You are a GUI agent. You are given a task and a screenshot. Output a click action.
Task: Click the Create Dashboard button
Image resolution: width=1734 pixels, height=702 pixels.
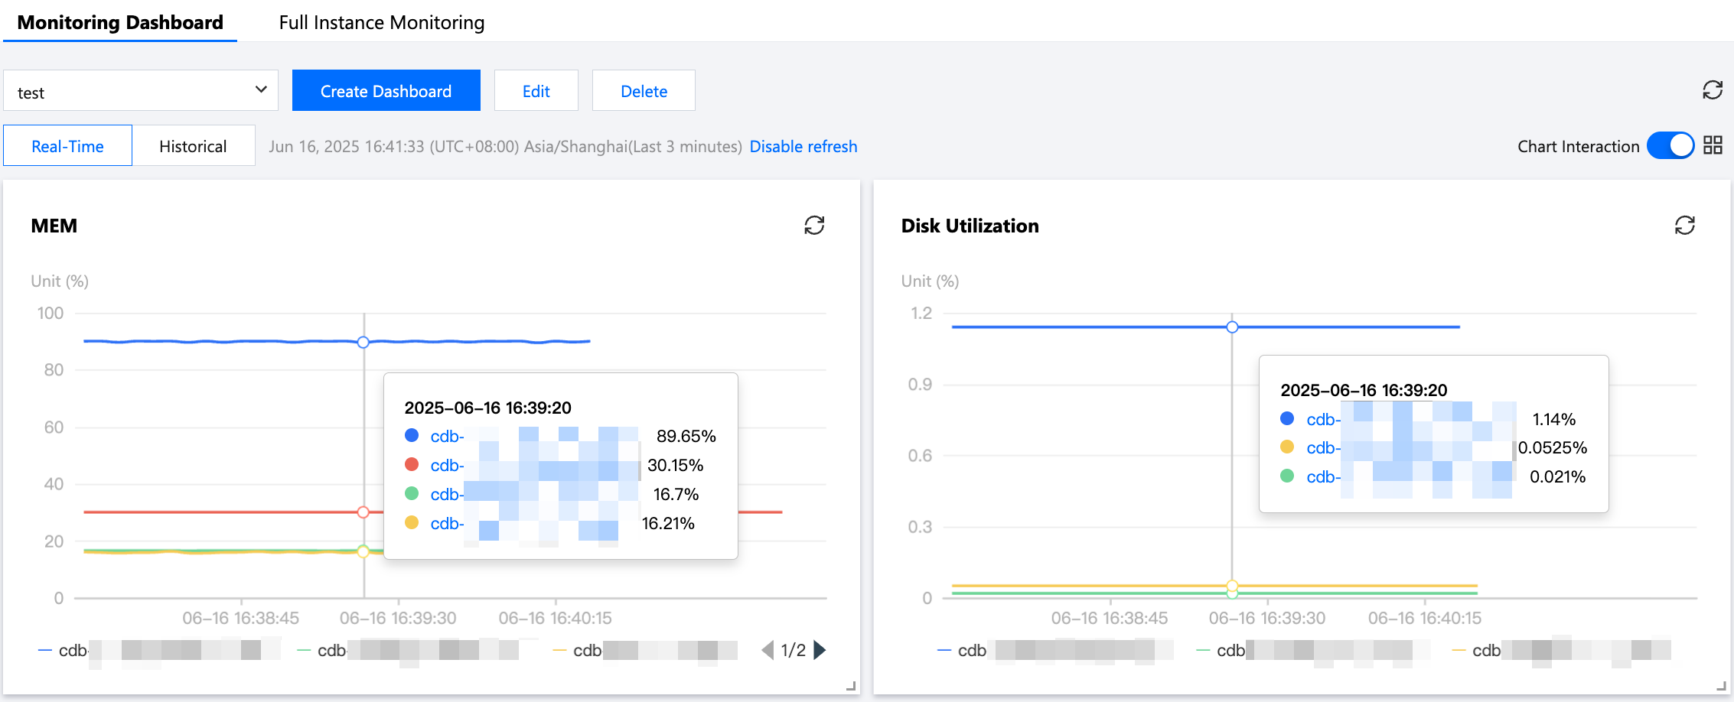click(386, 91)
